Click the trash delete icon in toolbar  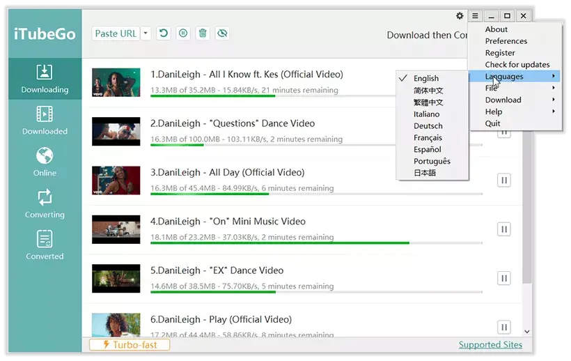[x=203, y=33]
